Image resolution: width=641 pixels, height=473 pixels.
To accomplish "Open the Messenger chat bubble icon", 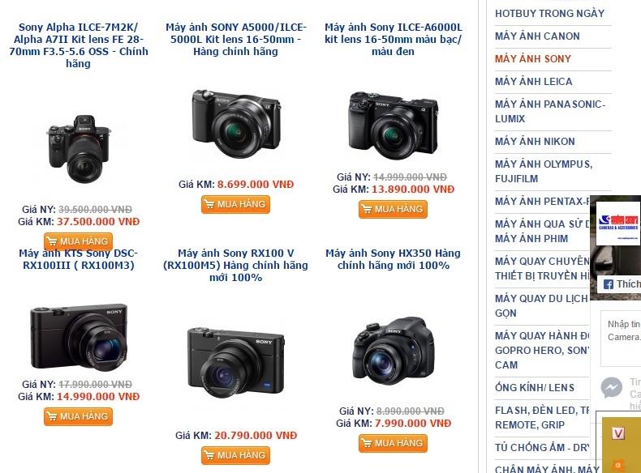I will 611,388.
